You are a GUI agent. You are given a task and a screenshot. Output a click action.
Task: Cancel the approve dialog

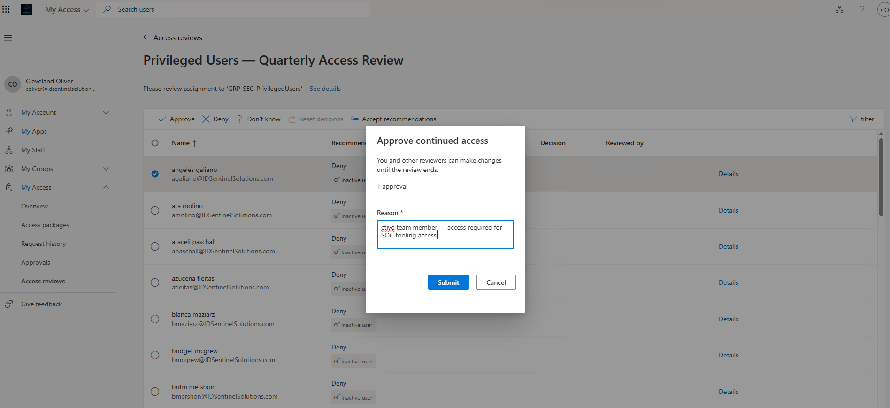(496, 282)
